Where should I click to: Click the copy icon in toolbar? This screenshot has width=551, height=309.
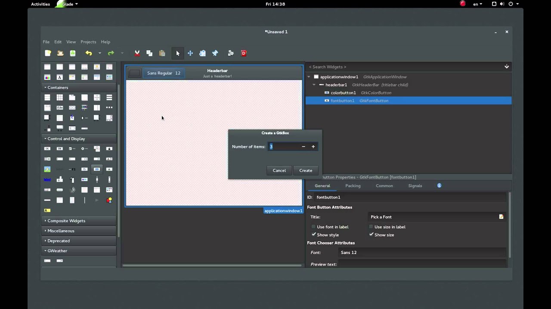tap(149, 53)
